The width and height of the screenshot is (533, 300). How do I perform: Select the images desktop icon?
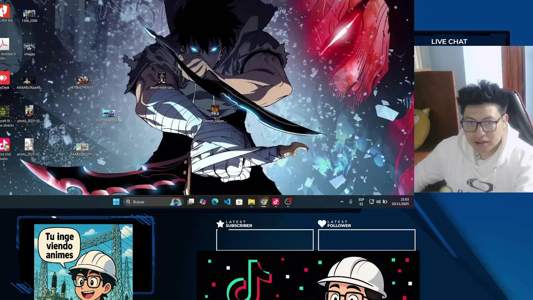29,50
